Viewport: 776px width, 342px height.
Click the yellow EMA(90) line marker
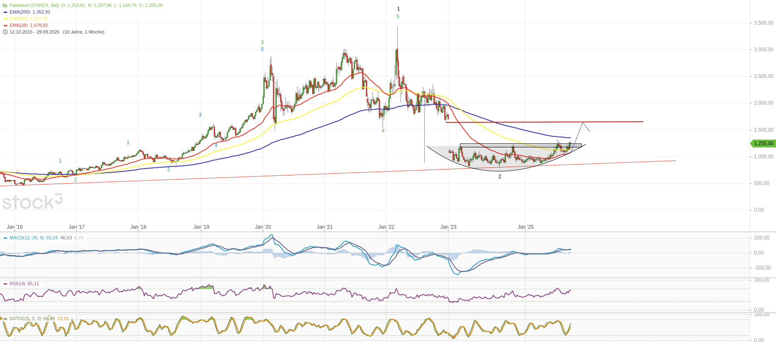(5, 19)
